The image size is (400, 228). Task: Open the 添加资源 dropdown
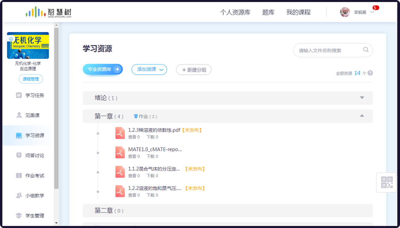tap(149, 69)
